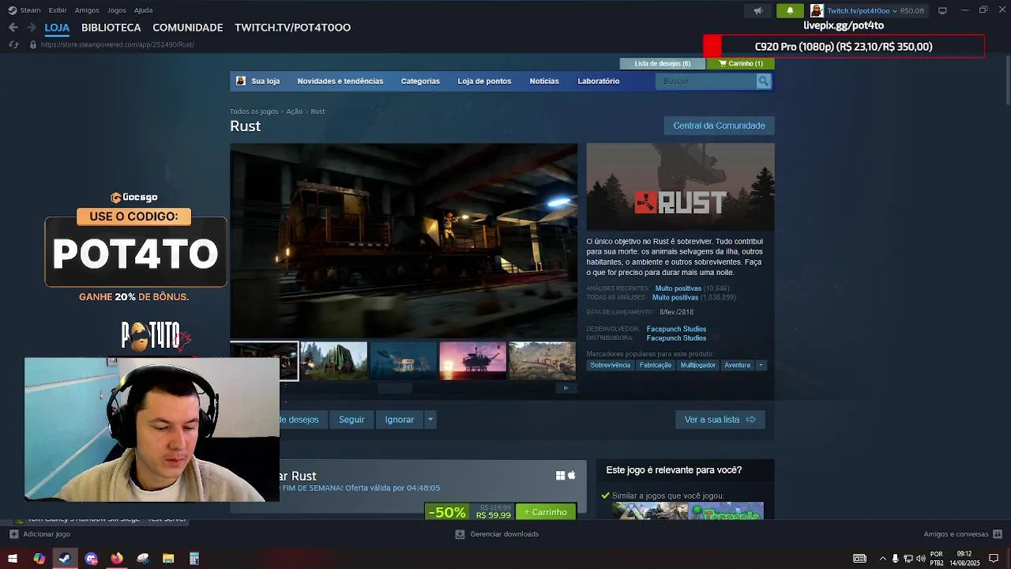This screenshot has width=1011, height=569.
Task: Open the Ajuda menu
Action: (144, 10)
